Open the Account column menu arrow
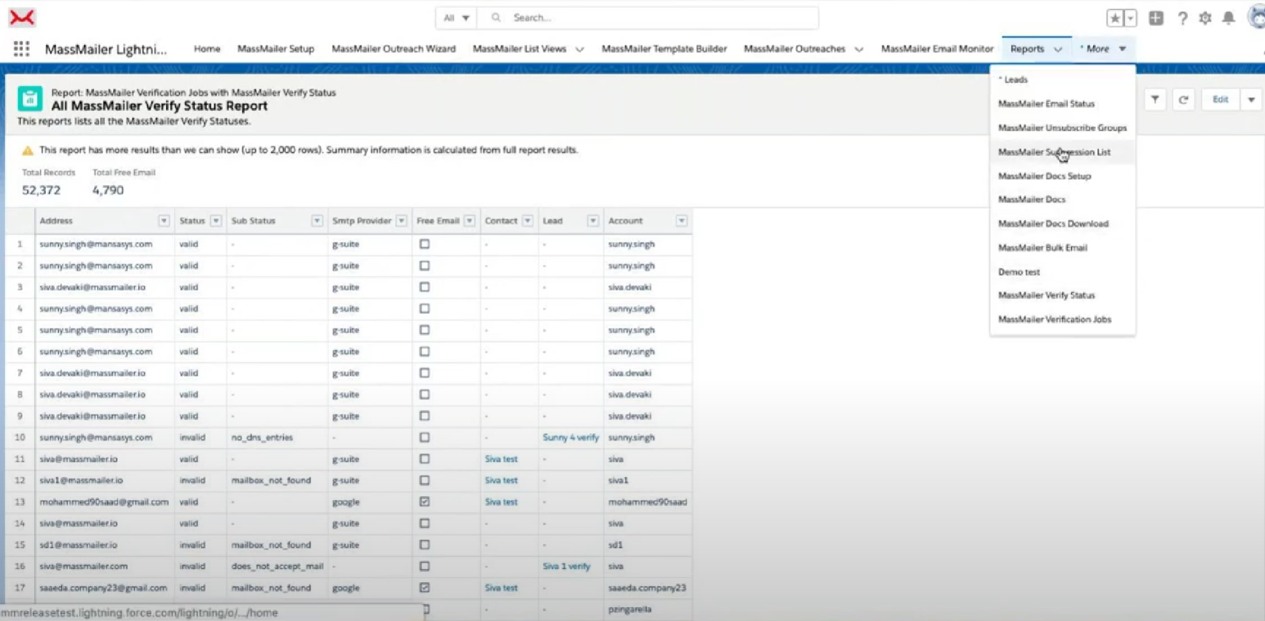 681,221
